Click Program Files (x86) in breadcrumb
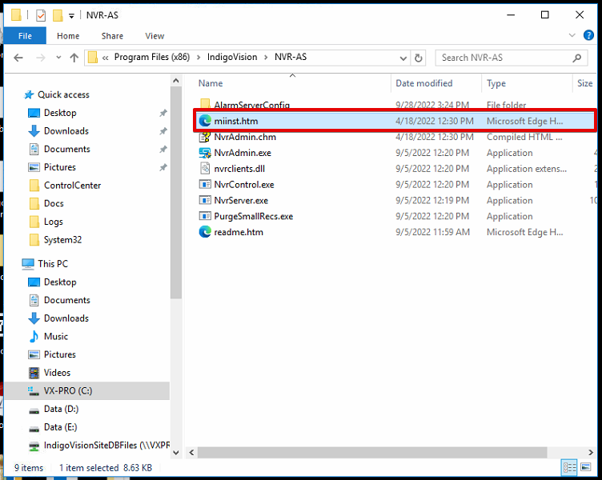This screenshot has height=480, width=602. [152, 57]
